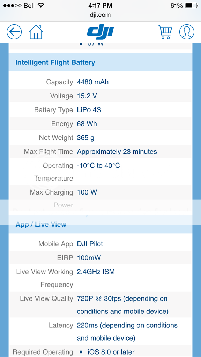Click the DJI Pilot mobile app text
This screenshot has width=201, height=357.
pyautogui.click(x=90, y=244)
